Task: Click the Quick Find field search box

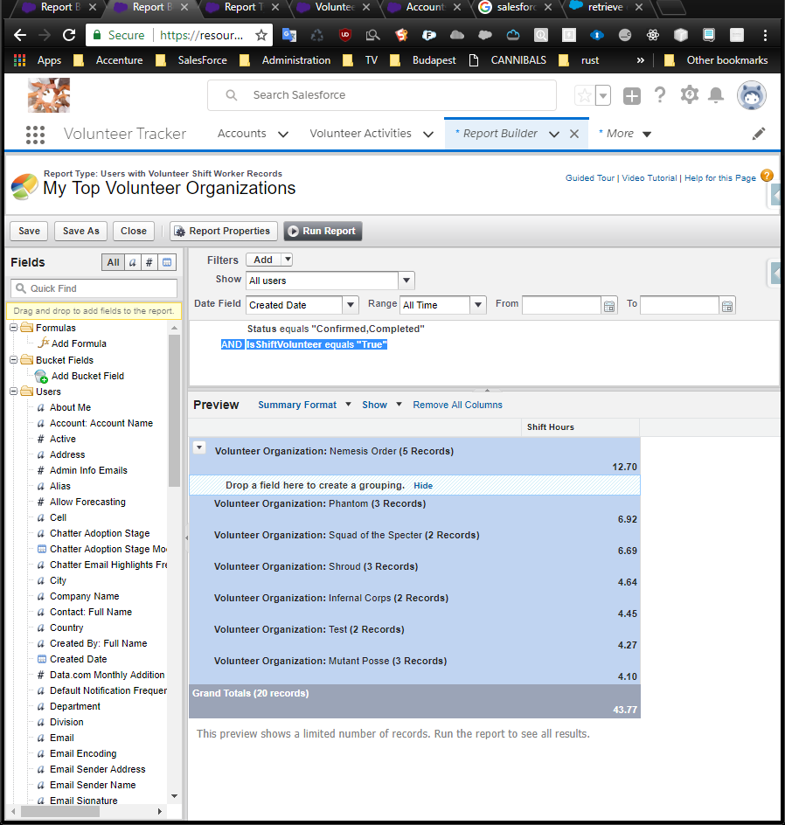Action: tap(94, 288)
